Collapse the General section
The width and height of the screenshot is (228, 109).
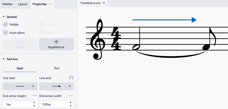(4, 17)
